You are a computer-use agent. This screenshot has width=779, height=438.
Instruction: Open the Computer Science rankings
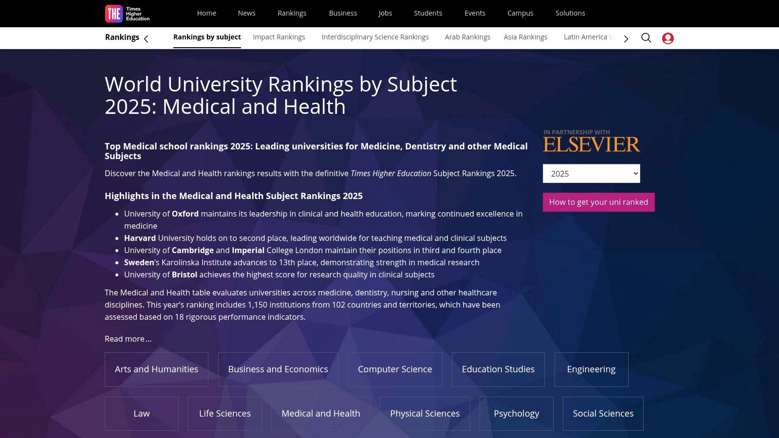[x=394, y=369]
